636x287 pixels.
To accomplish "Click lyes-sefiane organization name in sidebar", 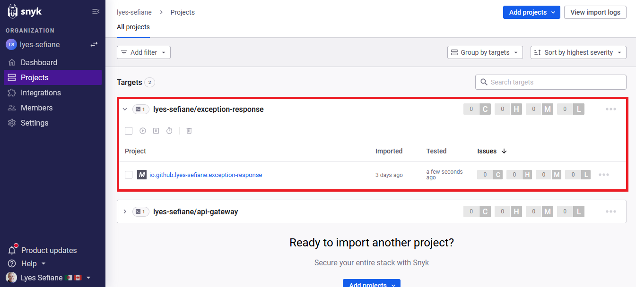I will (40, 44).
